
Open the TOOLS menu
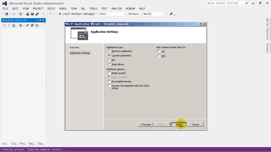[93, 8]
